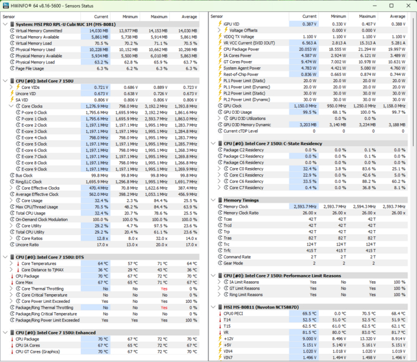
Task: Expand the Core VIDs row
Action: 11,87
